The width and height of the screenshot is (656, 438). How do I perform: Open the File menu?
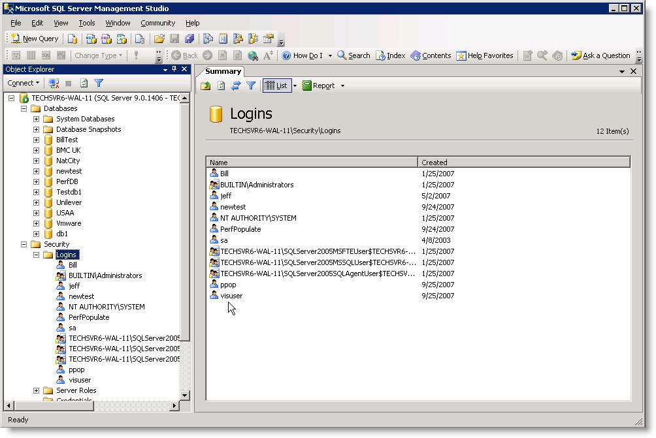[16, 23]
